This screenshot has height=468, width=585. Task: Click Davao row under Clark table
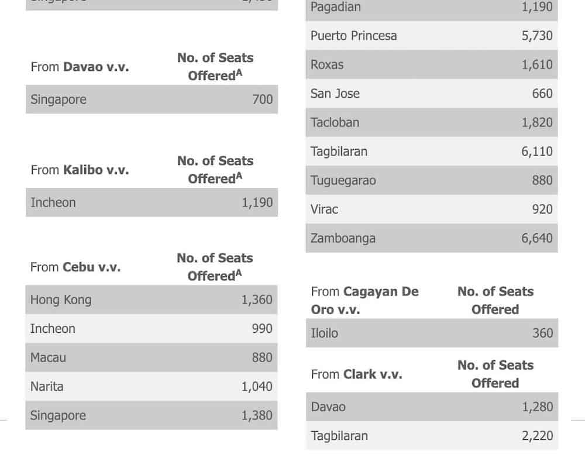point(431,407)
